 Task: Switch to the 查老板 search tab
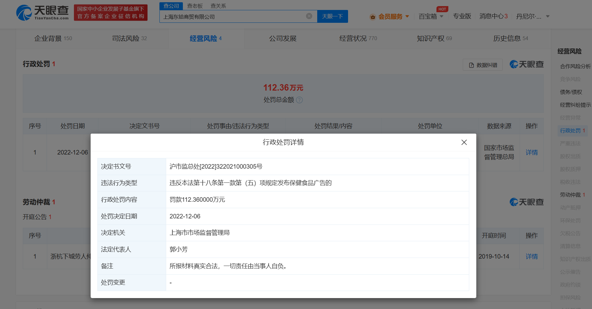coord(195,6)
